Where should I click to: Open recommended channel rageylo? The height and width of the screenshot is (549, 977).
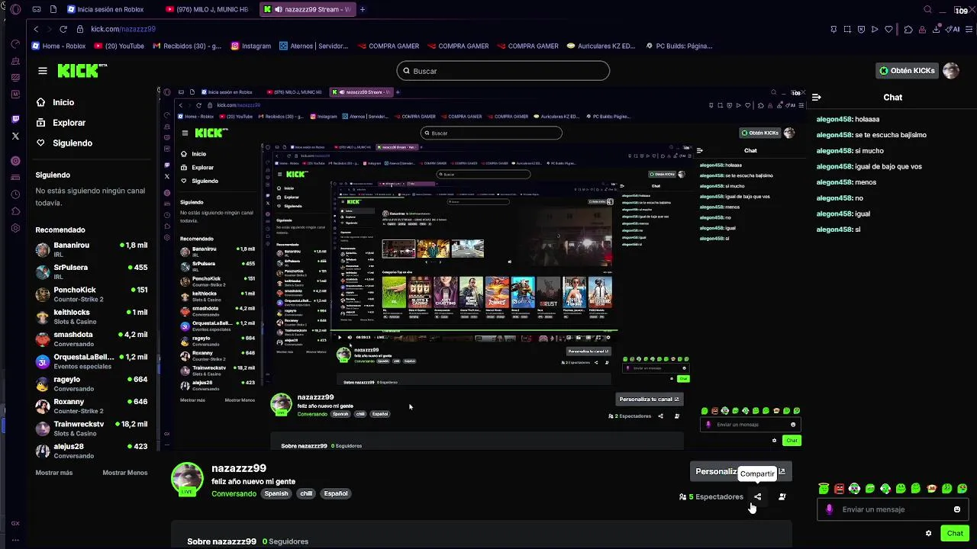point(92,384)
